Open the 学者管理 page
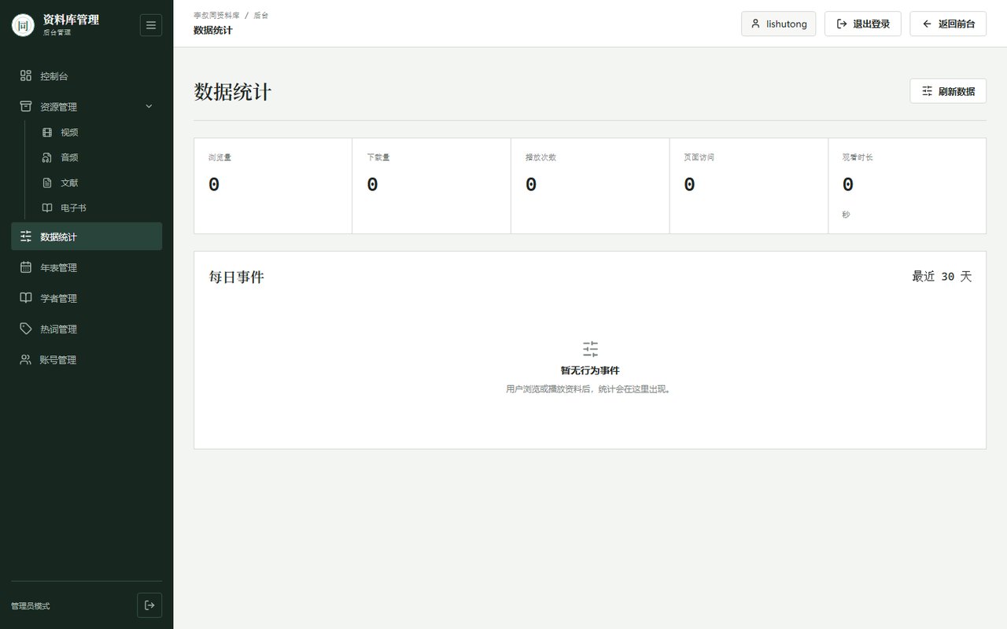 (87, 298)
